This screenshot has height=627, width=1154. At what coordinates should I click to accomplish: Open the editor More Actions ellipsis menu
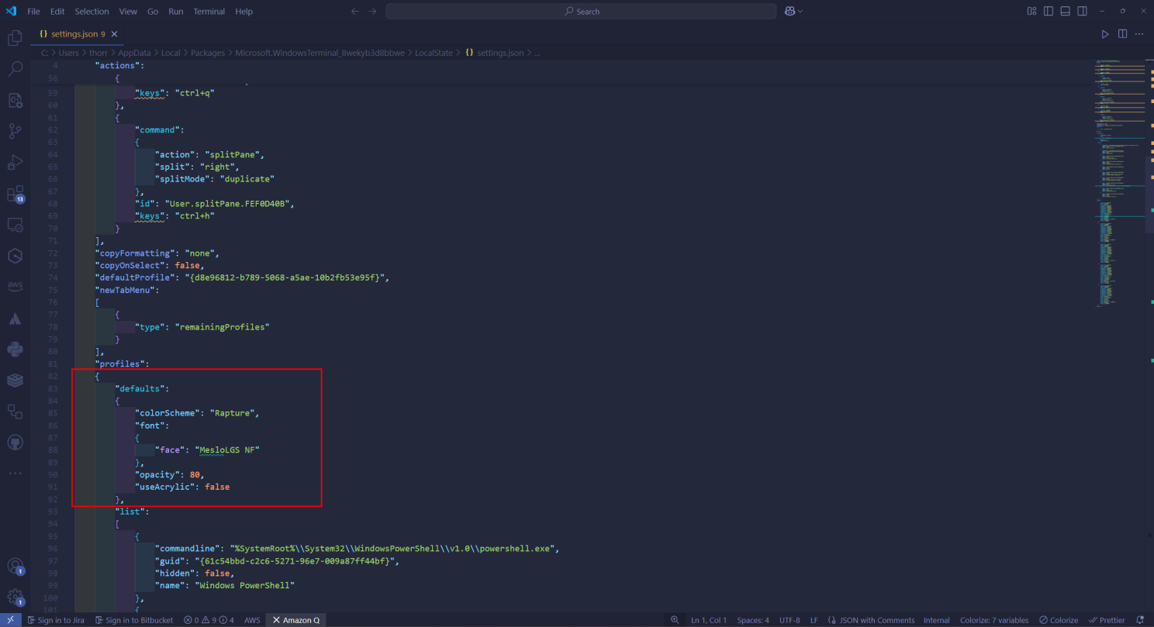click(1139, 34)
